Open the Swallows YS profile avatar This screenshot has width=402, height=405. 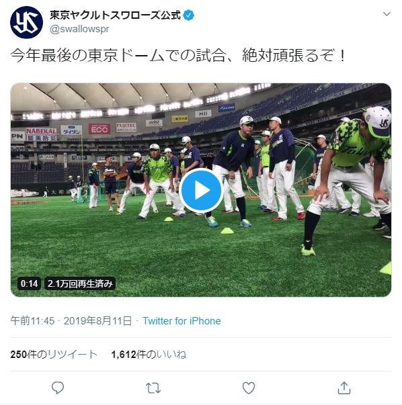click(x=26, y=22)
